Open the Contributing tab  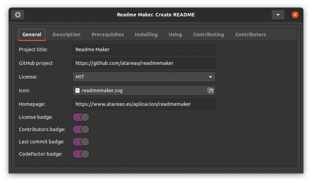208,34
